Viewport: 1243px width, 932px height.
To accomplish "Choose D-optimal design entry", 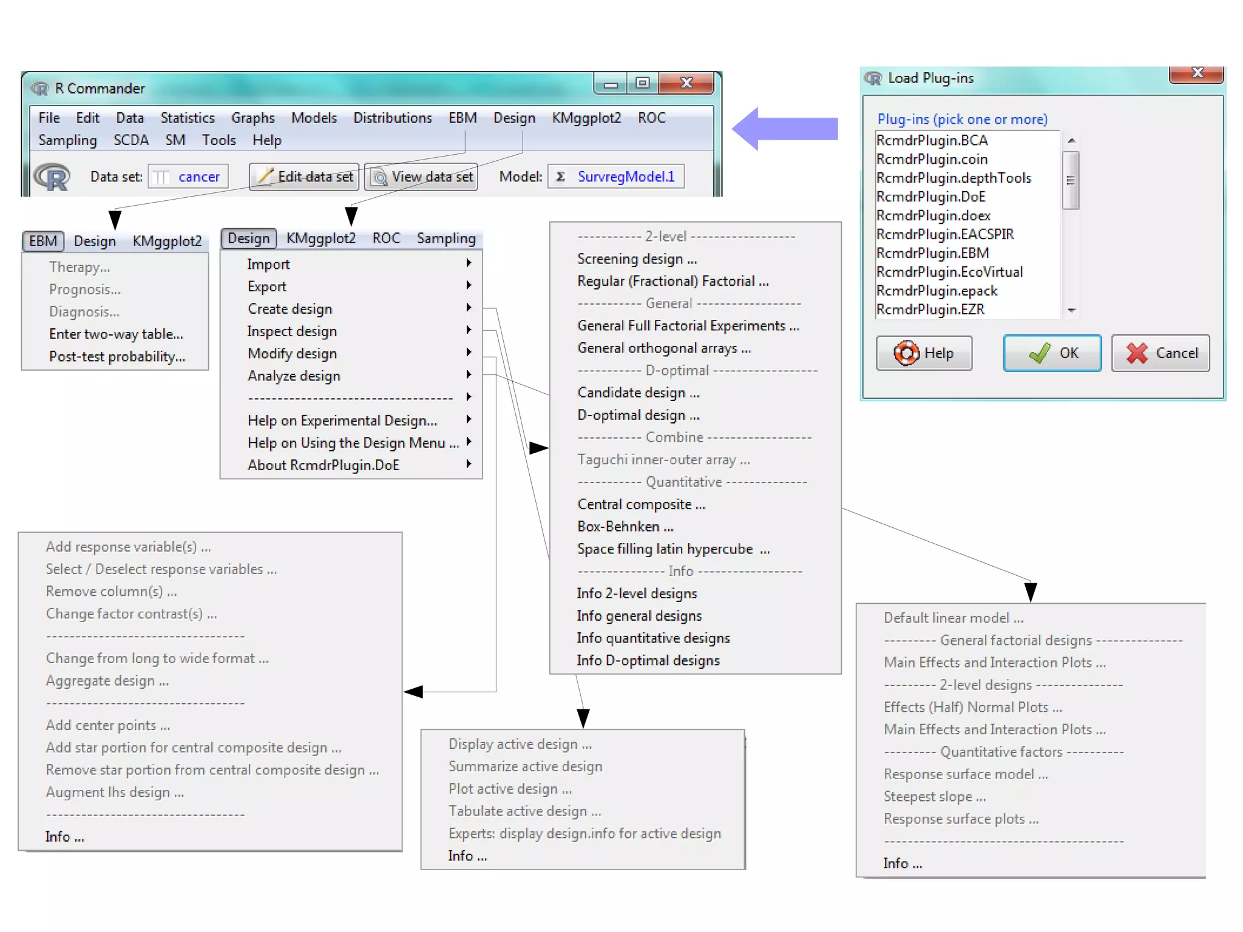I will 638,416.
